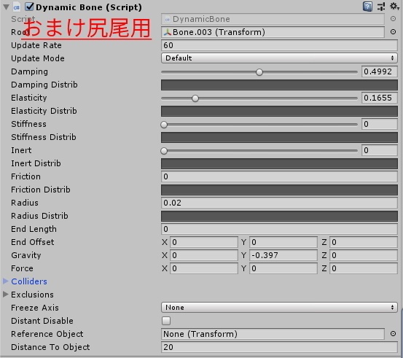Click the Inert numeric value field
This screenshot has height=358, width=403.
[380, 150]
